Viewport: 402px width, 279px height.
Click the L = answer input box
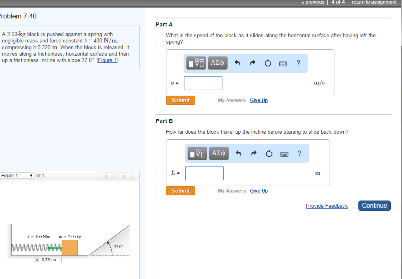coord(204,173)
